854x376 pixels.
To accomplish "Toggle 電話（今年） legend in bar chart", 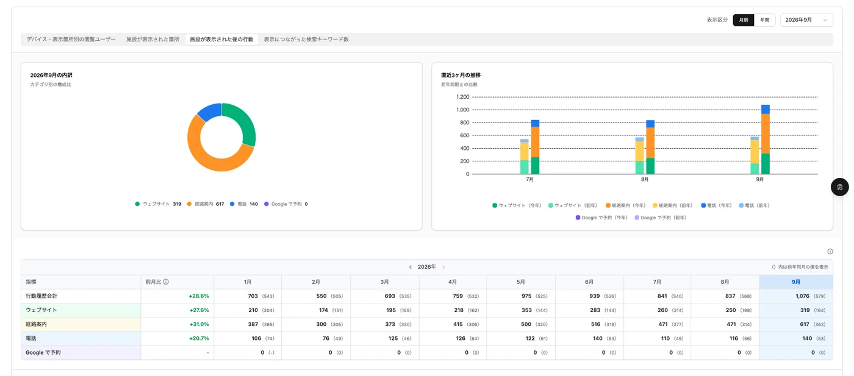I will point(716,205).
